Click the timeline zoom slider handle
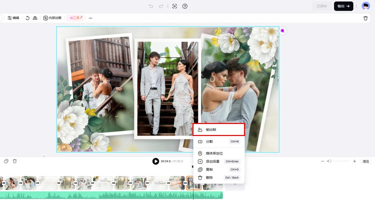Screen dimensions: 375x200 (x=329, y=161)
